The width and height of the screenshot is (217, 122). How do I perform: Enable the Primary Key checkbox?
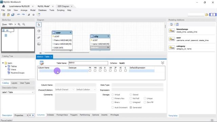(x=113, y=98)
